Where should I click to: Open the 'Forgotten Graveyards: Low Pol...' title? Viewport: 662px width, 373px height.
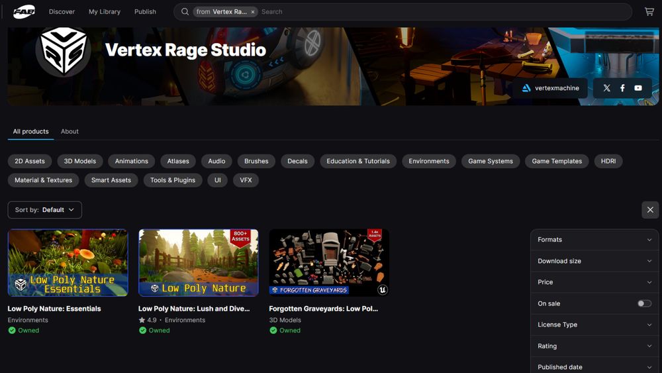click(324, 309)
